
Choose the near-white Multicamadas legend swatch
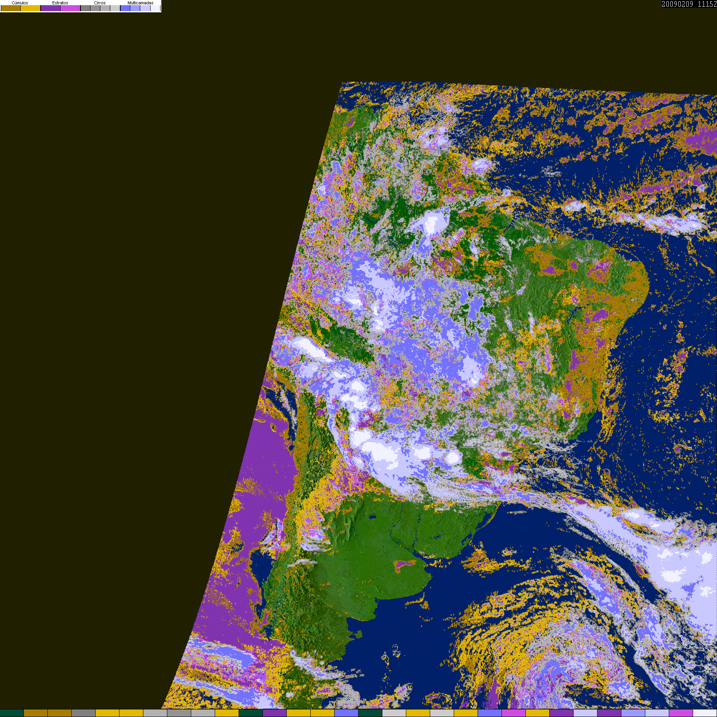[155, 8]
